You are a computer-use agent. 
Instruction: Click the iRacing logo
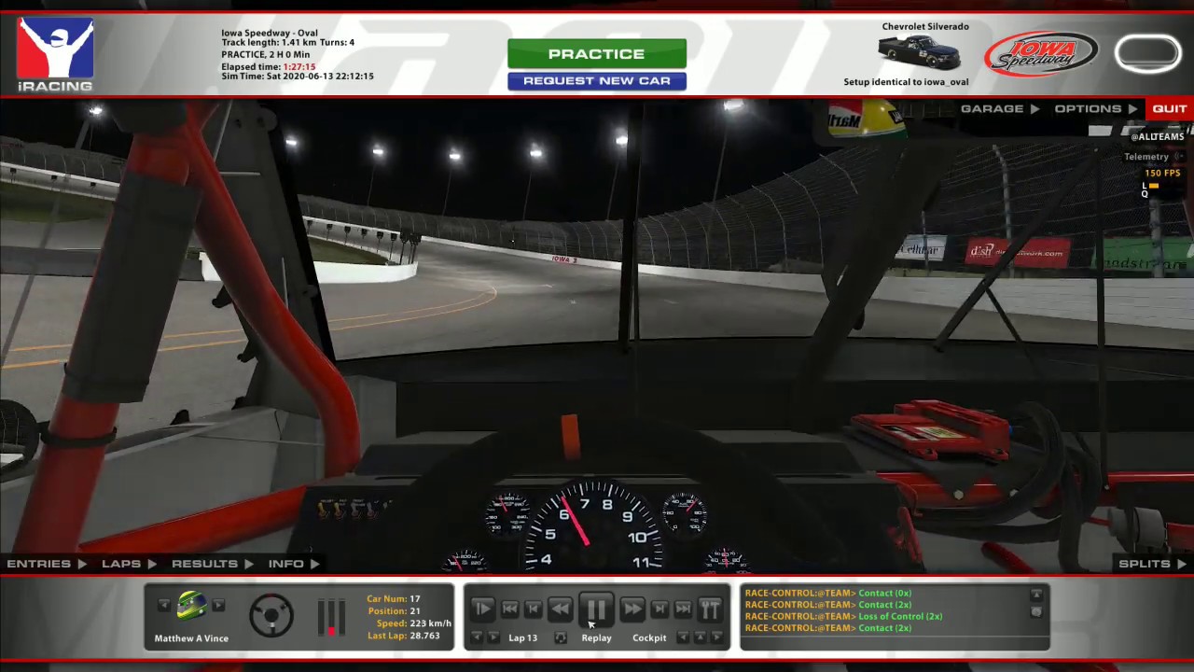pos(55,54)
